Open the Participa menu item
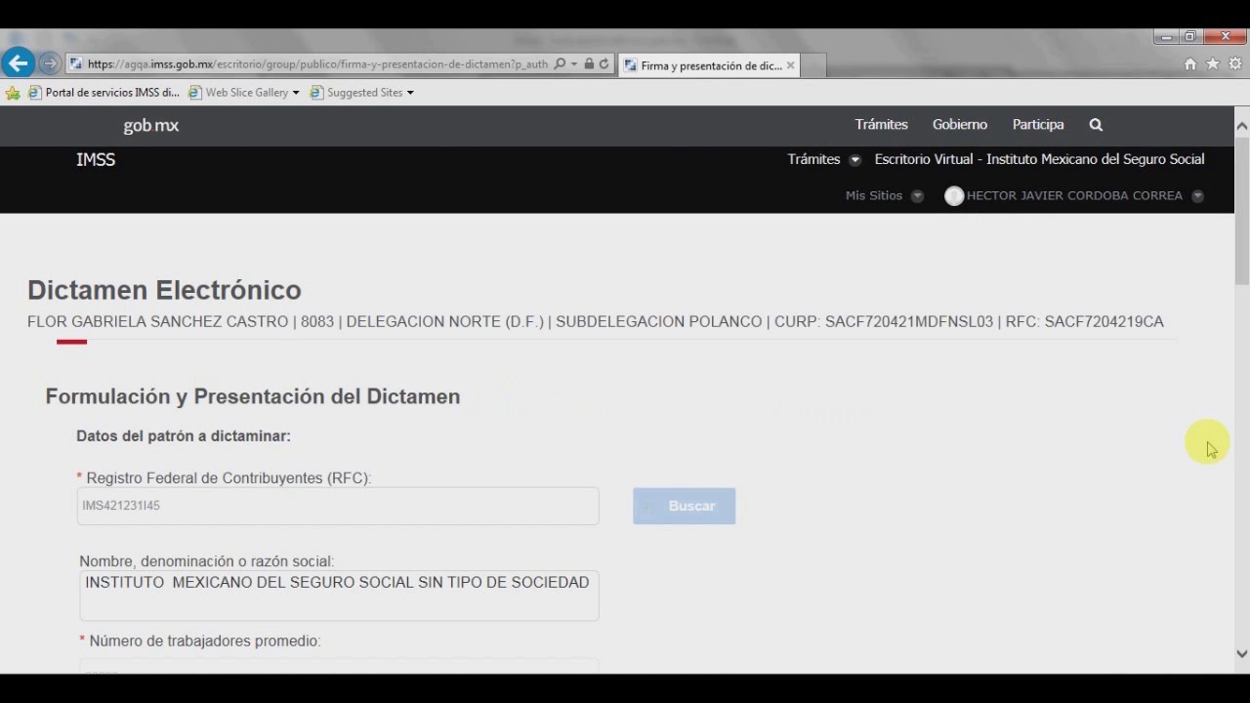1250x703 pixels. coord(1038,125)
